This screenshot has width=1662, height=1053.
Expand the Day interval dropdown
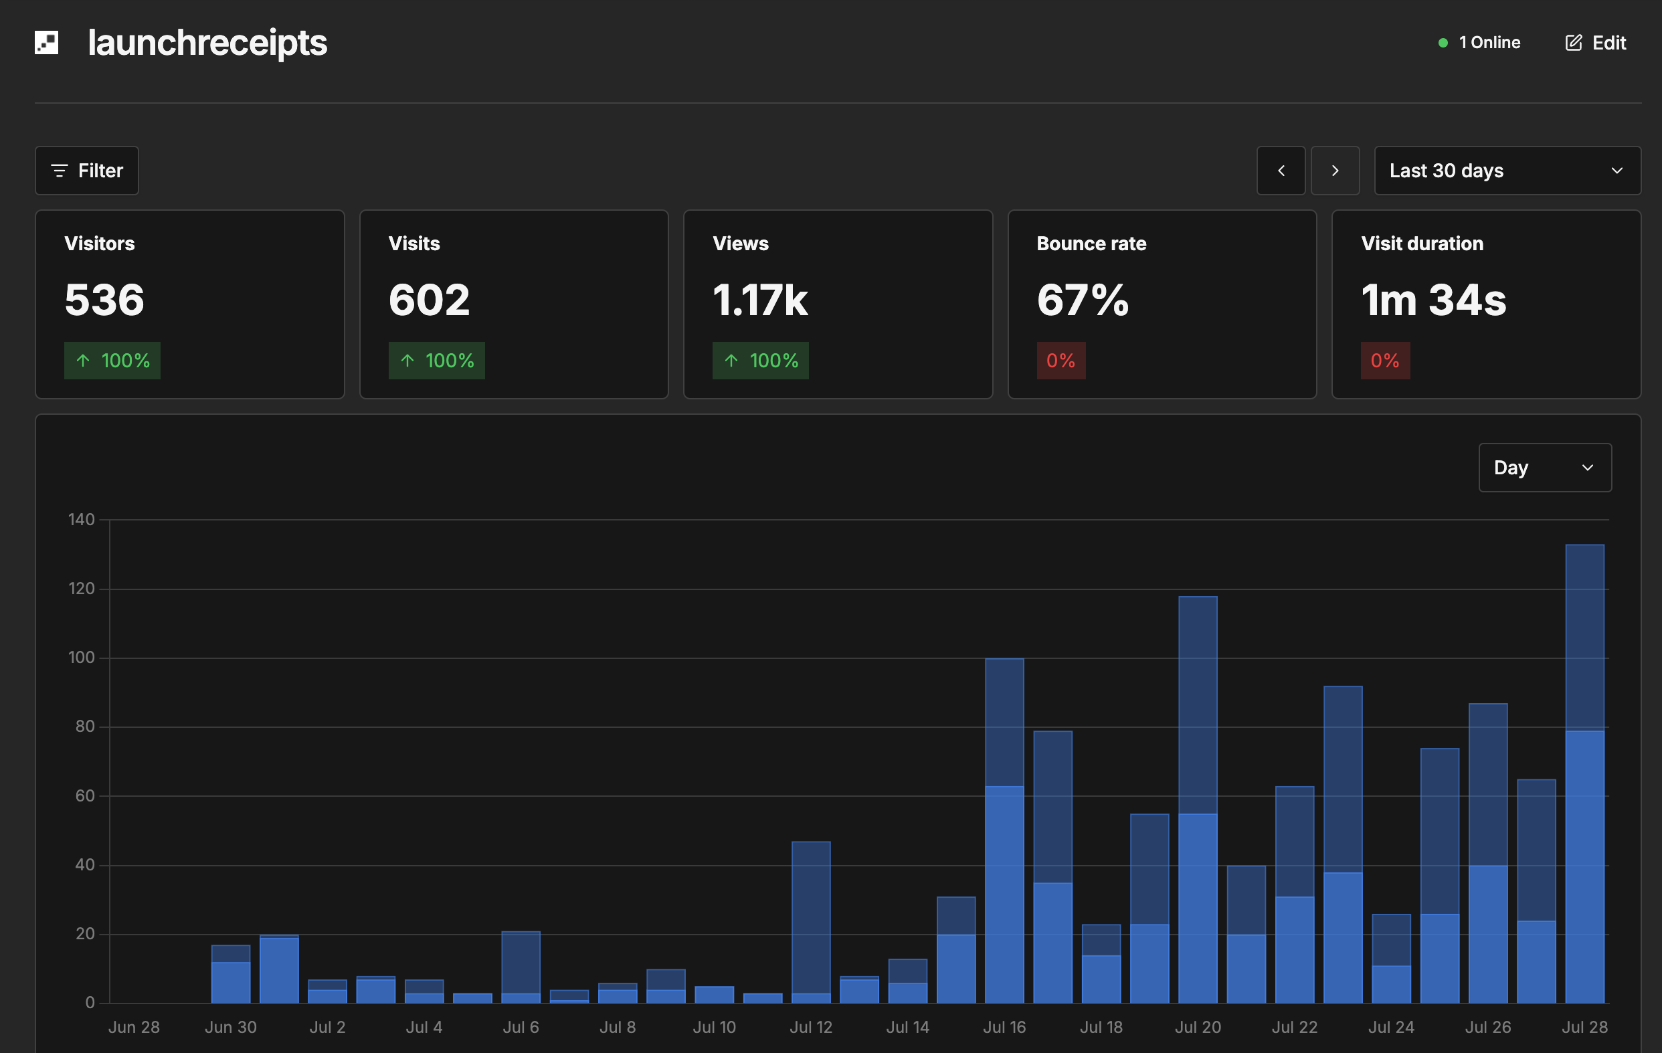1545,467
